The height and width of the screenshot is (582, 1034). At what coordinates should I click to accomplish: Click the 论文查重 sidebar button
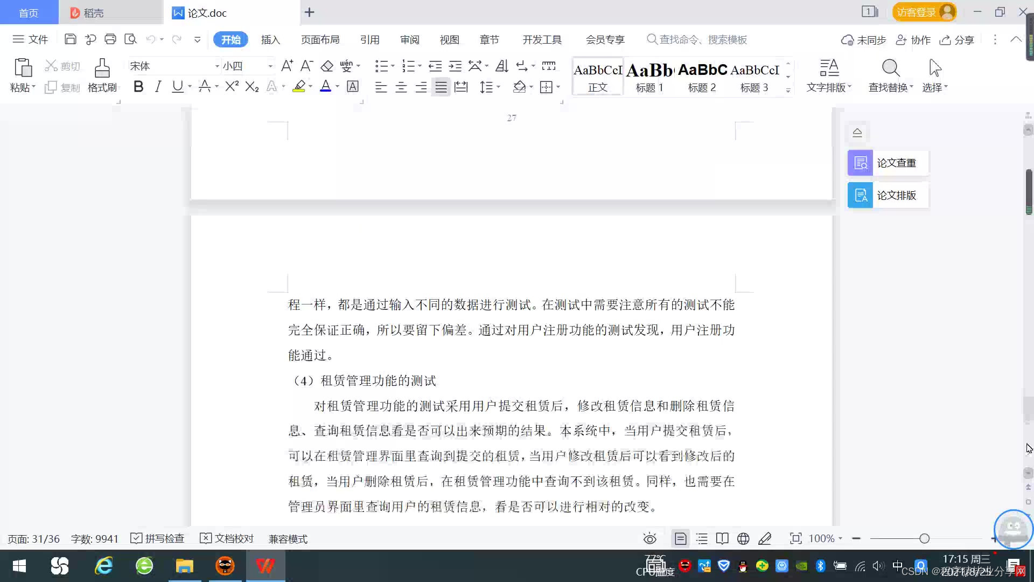pyautogui.click(x=888, y=163)
